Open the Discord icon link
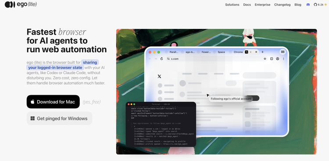329x161 pixels. [x=308, y=5]
